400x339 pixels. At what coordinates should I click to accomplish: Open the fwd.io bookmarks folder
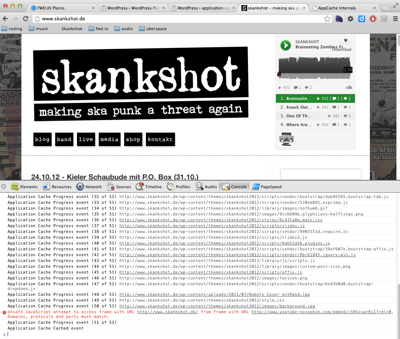pos(98,29)
